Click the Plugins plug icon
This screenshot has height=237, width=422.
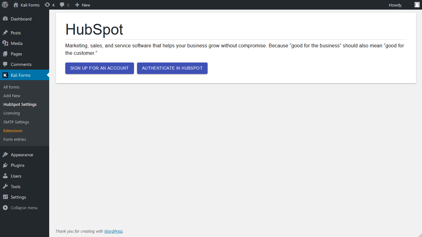(5, 165)
